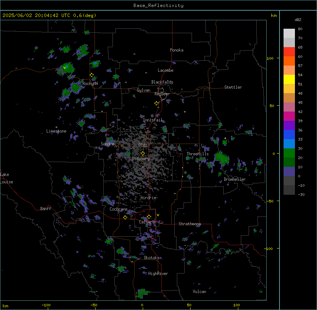Select the yellow diamond marker south of RedDeer
Viewport: 317px width, 310px height.
[157, 103]
